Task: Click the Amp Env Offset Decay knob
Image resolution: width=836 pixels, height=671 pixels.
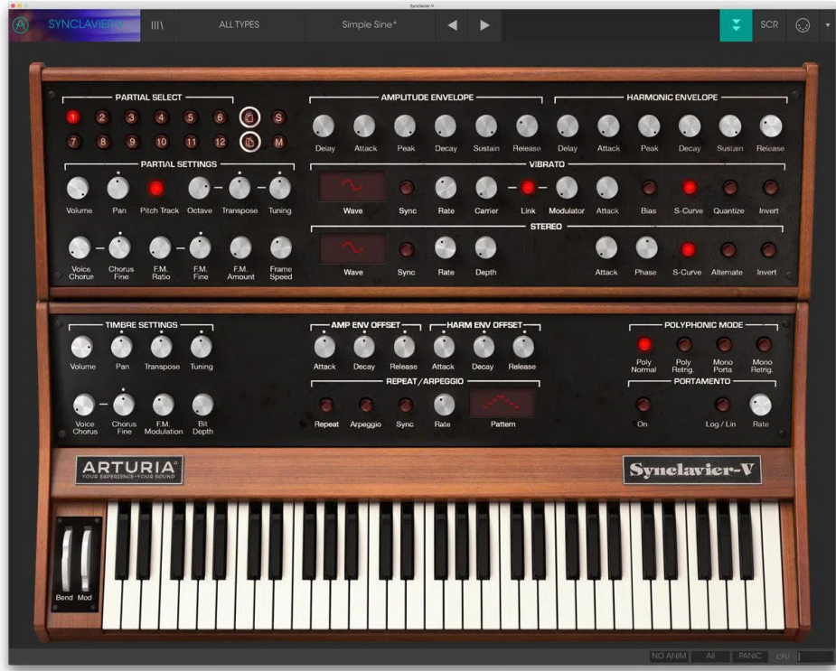Action: pos(364,347)
